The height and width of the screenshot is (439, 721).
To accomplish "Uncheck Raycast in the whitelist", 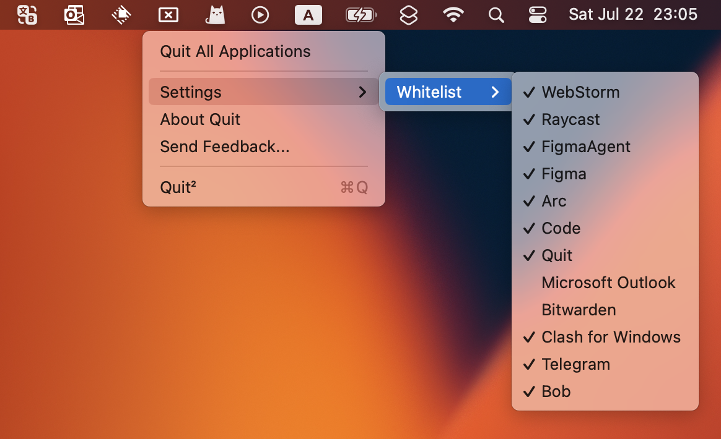I will [605, 119].
